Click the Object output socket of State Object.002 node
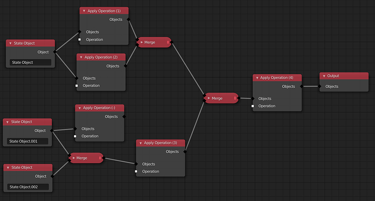 (x=52, y=176)
